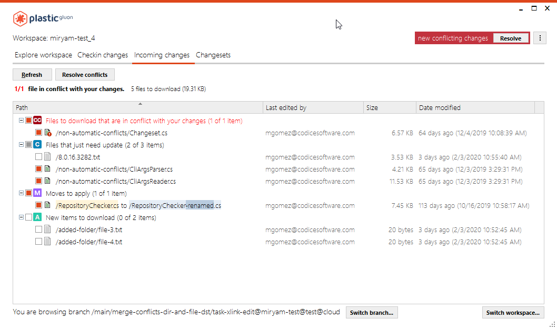Open the three-dot options menu
Image resolution: width=557 pixels, height=329 pixels.
click(540, 37)
